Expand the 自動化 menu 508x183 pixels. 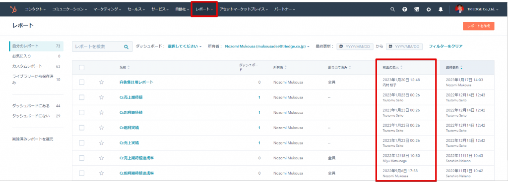tap(182, 9)
